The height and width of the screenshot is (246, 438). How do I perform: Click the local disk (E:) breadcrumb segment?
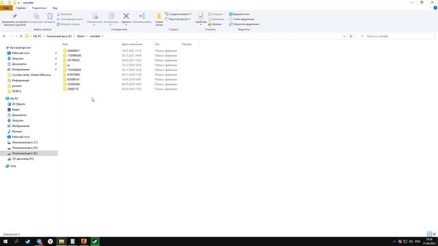59,36
